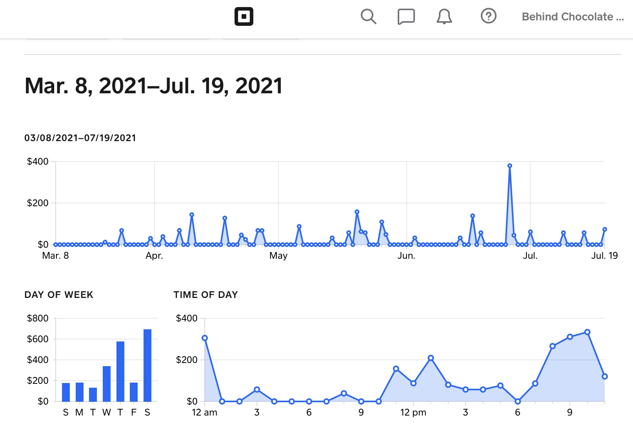Click the Square logo icon
Image resolution: width=633 pixels, height=432 pixels.
(244, 16)
